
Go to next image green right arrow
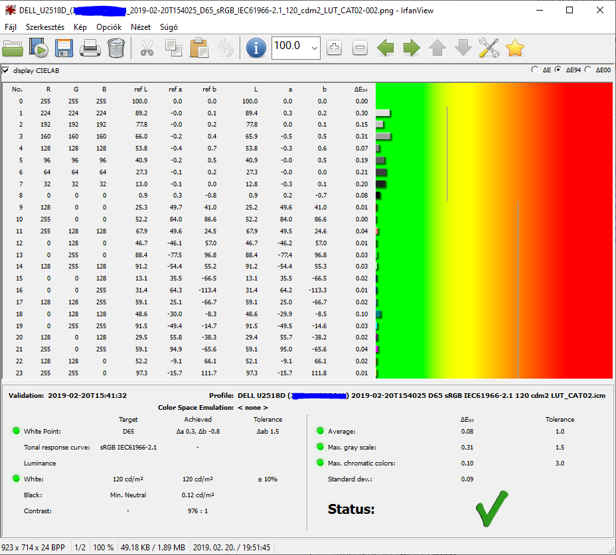tap(412, 48)
